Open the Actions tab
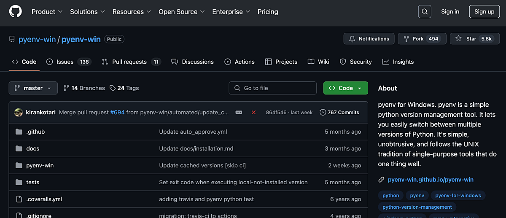The height and width of the screenshot is (218, 506). pyautogui.click(x=240, y=62)
